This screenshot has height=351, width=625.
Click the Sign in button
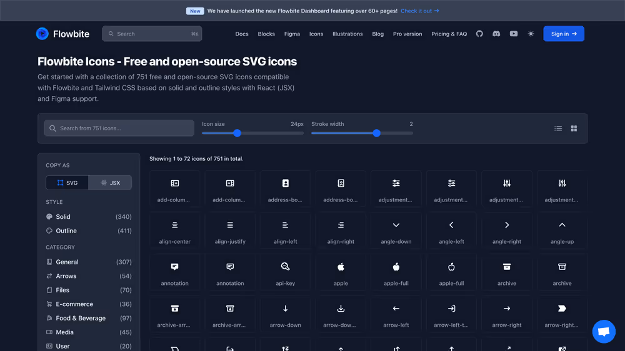coord(563,34)
